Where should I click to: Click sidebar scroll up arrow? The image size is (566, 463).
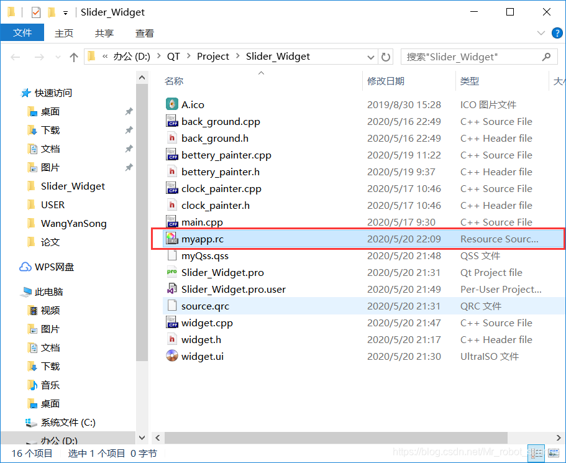coord(142,78)
